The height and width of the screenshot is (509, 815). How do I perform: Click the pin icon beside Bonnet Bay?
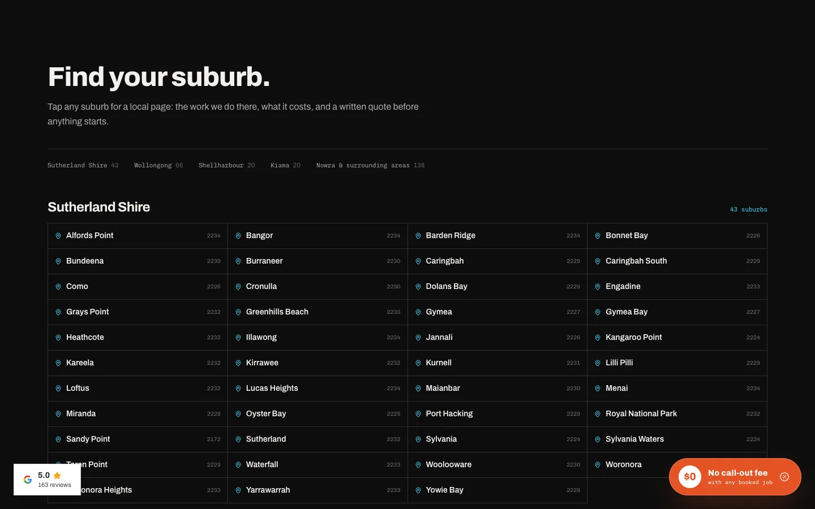pos(598,236)
